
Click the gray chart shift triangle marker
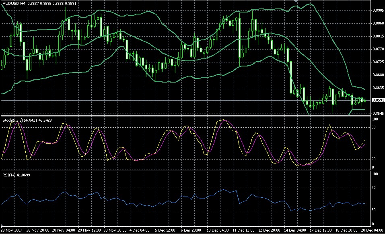296,2
